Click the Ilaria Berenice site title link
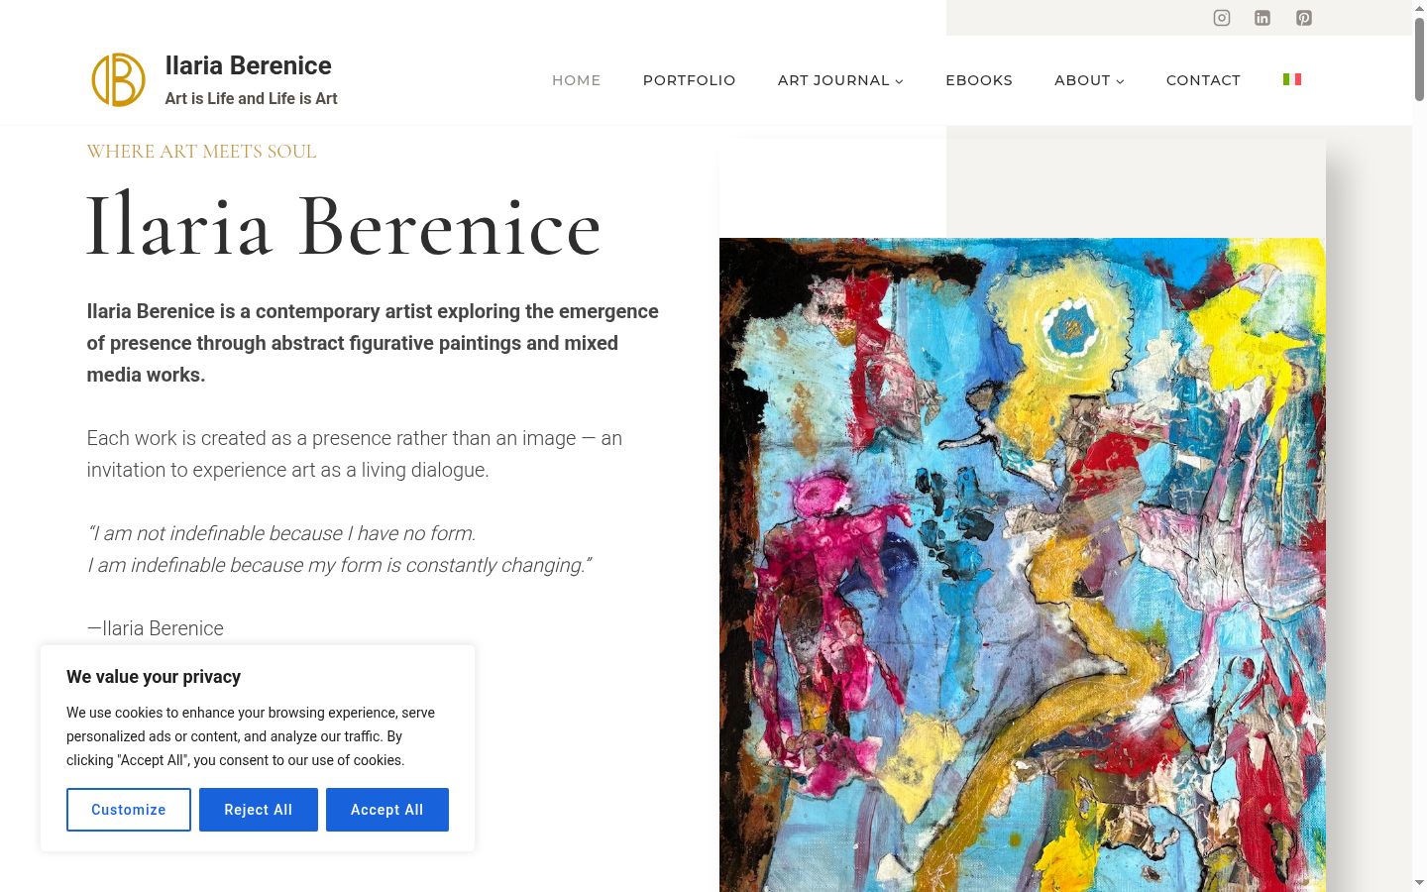 pyautogui.click(x=249, y=65)
